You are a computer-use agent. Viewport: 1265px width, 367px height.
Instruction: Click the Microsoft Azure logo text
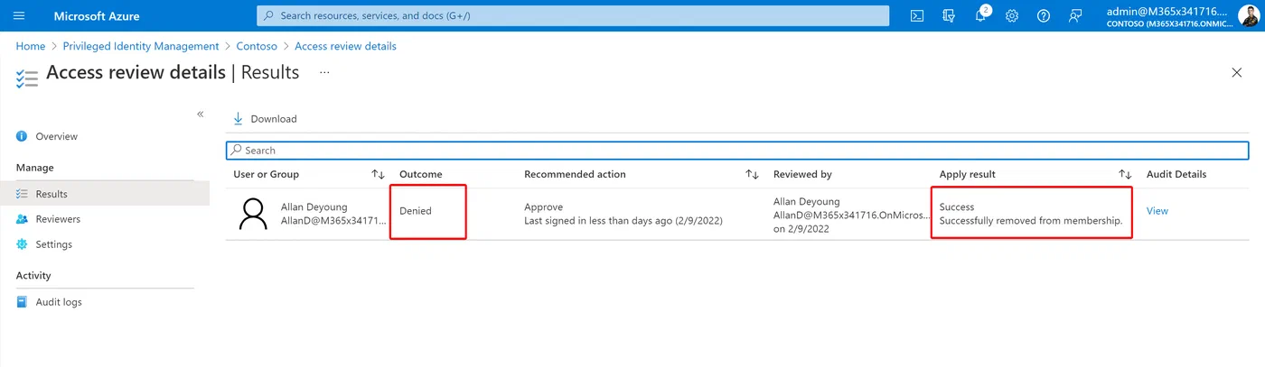(97, 16)
